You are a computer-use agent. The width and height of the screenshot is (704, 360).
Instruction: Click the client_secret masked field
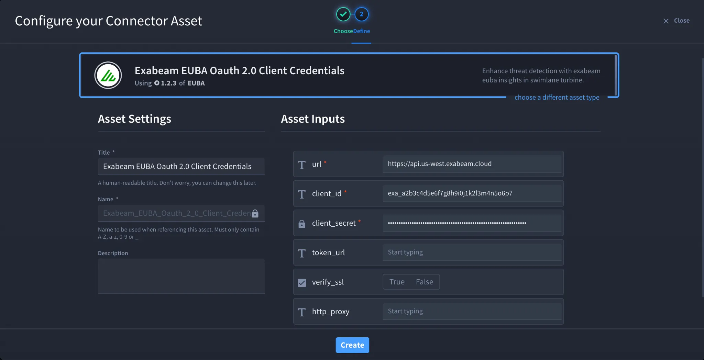tap(472, 223)
